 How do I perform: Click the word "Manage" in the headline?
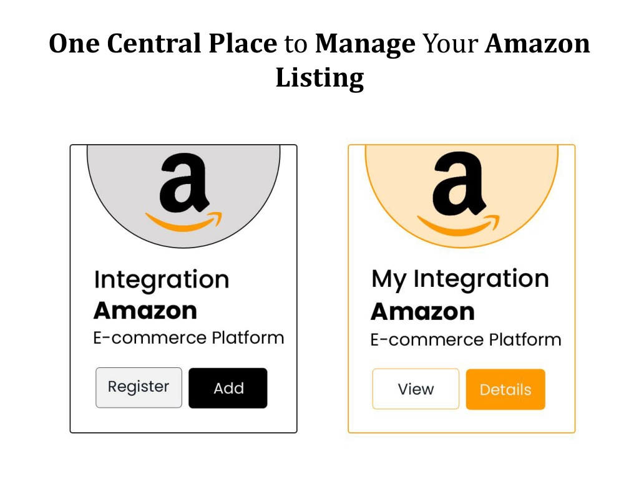(x=365, y=44)
